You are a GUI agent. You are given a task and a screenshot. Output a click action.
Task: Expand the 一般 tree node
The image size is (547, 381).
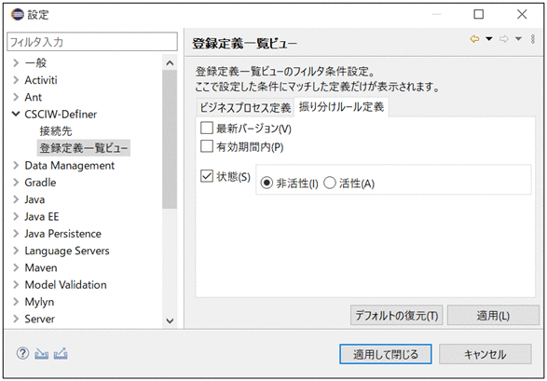click(16, 62)
